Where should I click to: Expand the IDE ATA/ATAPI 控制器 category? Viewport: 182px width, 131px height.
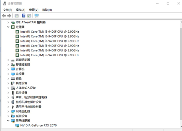tap(8, 22)
